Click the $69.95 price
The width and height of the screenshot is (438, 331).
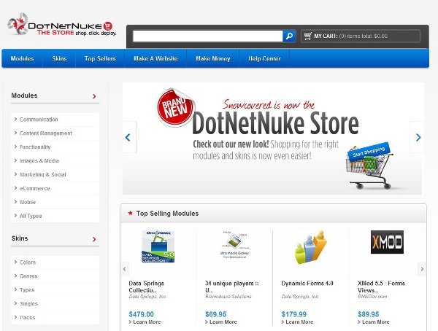pyautogui.click(x=215, y=314)
